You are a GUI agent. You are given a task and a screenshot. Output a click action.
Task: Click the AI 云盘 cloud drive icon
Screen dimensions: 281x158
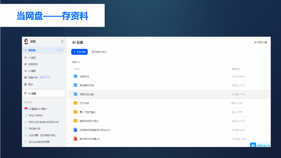25,93
